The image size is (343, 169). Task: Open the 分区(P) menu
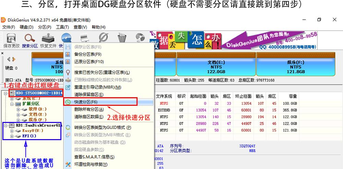point(44,27)
